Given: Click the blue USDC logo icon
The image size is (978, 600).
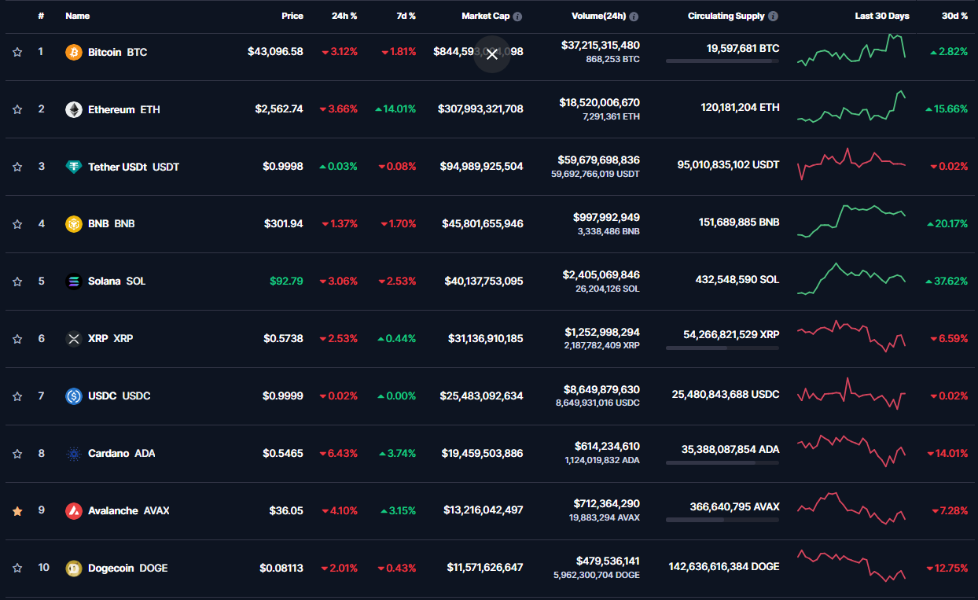Looking at the screenshot, I should [x=74, y=396].
